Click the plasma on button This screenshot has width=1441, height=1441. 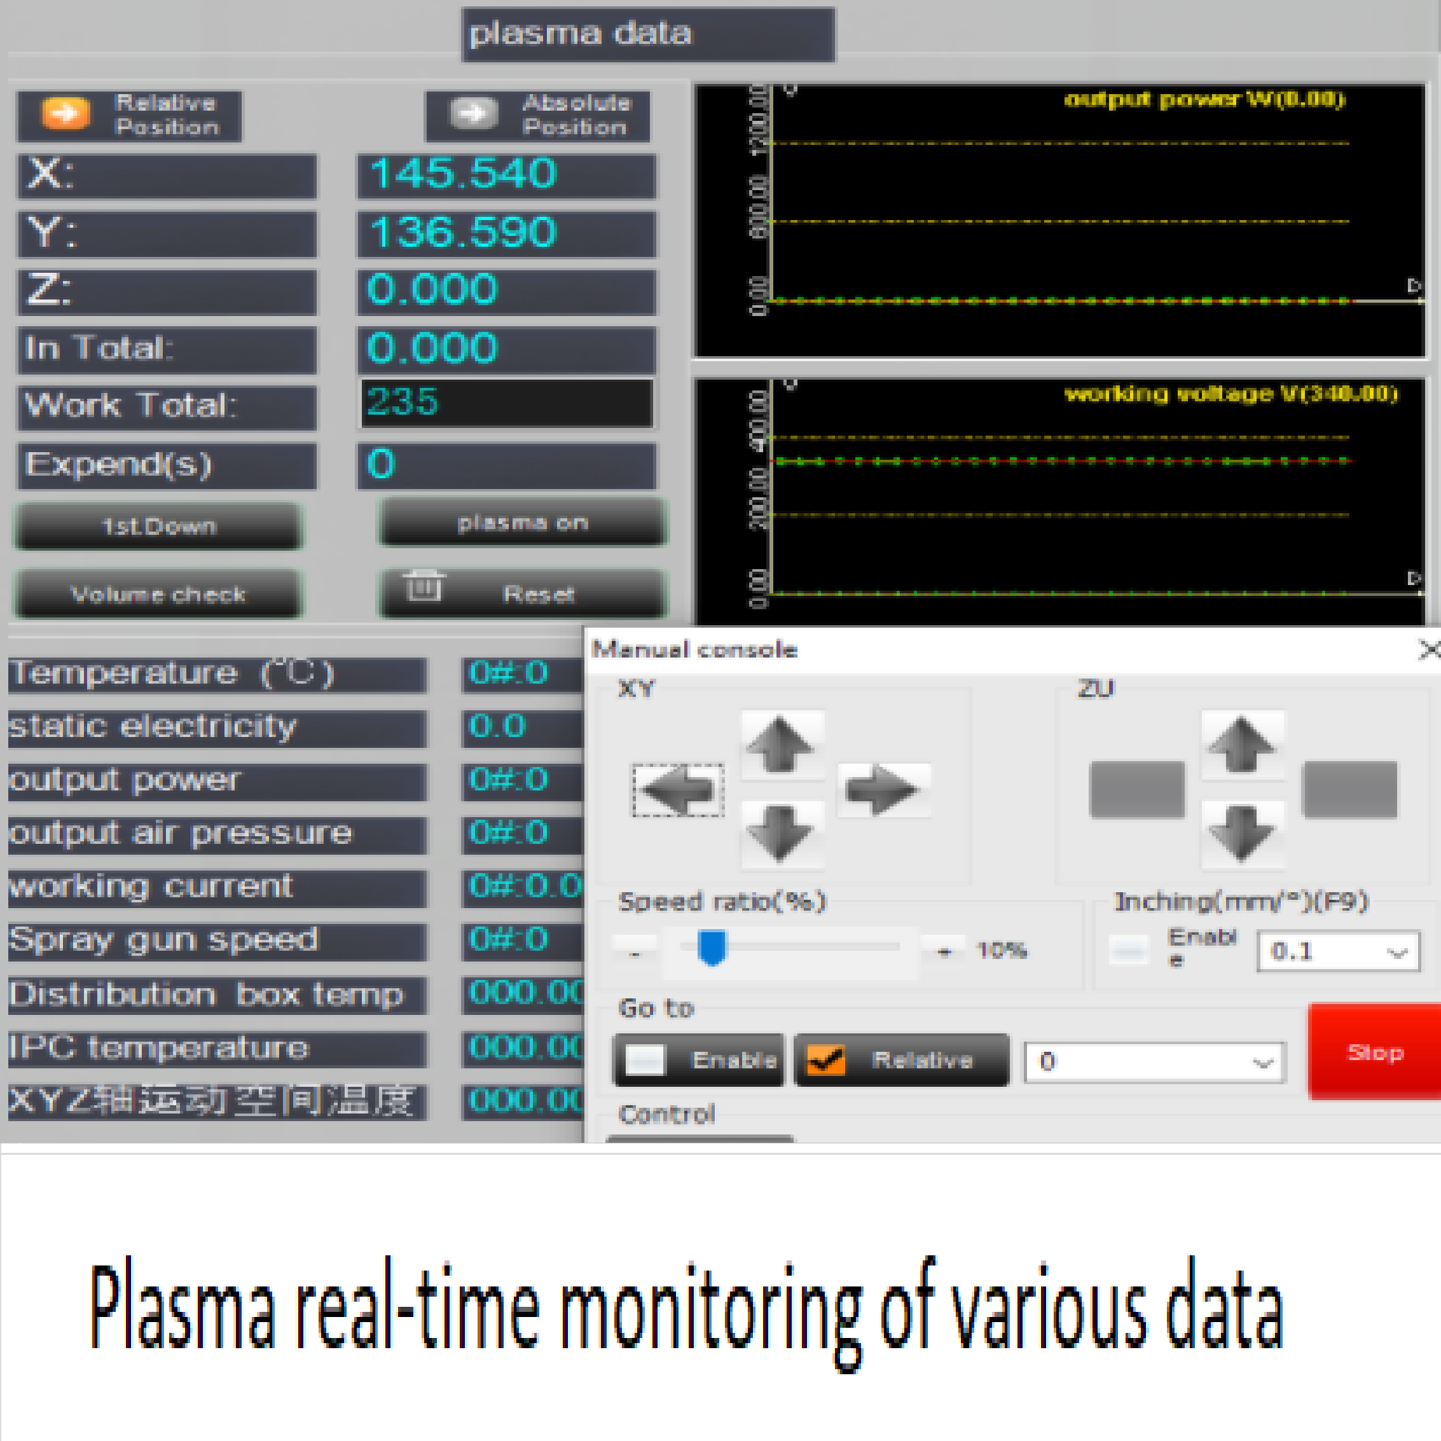[x=523, y=523]
